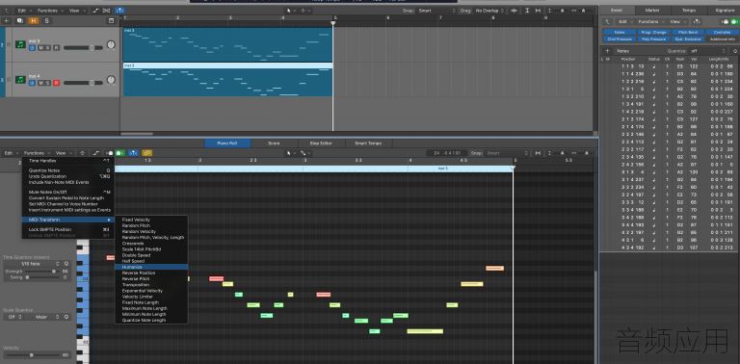Disable red record button on Inst 4

coord(56,83)
